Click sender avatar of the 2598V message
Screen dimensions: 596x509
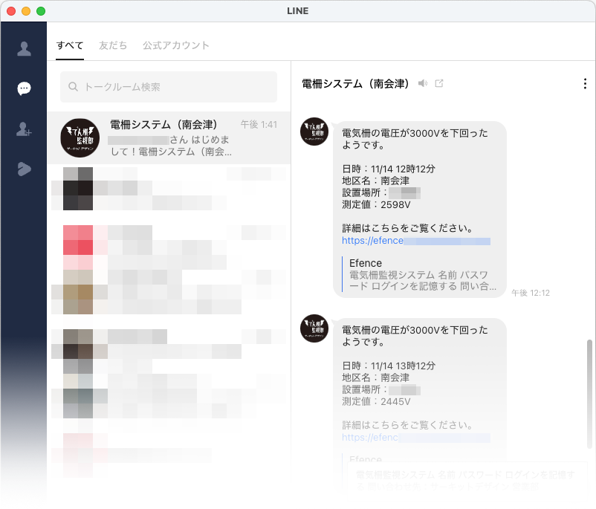pos(314,132)
